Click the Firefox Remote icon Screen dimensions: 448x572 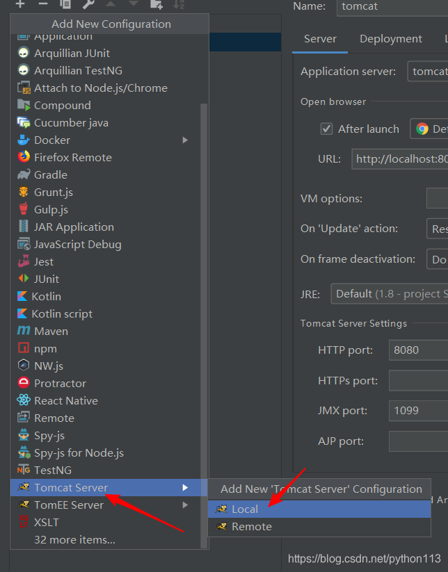pyautogui.click(x=24, y=157)
